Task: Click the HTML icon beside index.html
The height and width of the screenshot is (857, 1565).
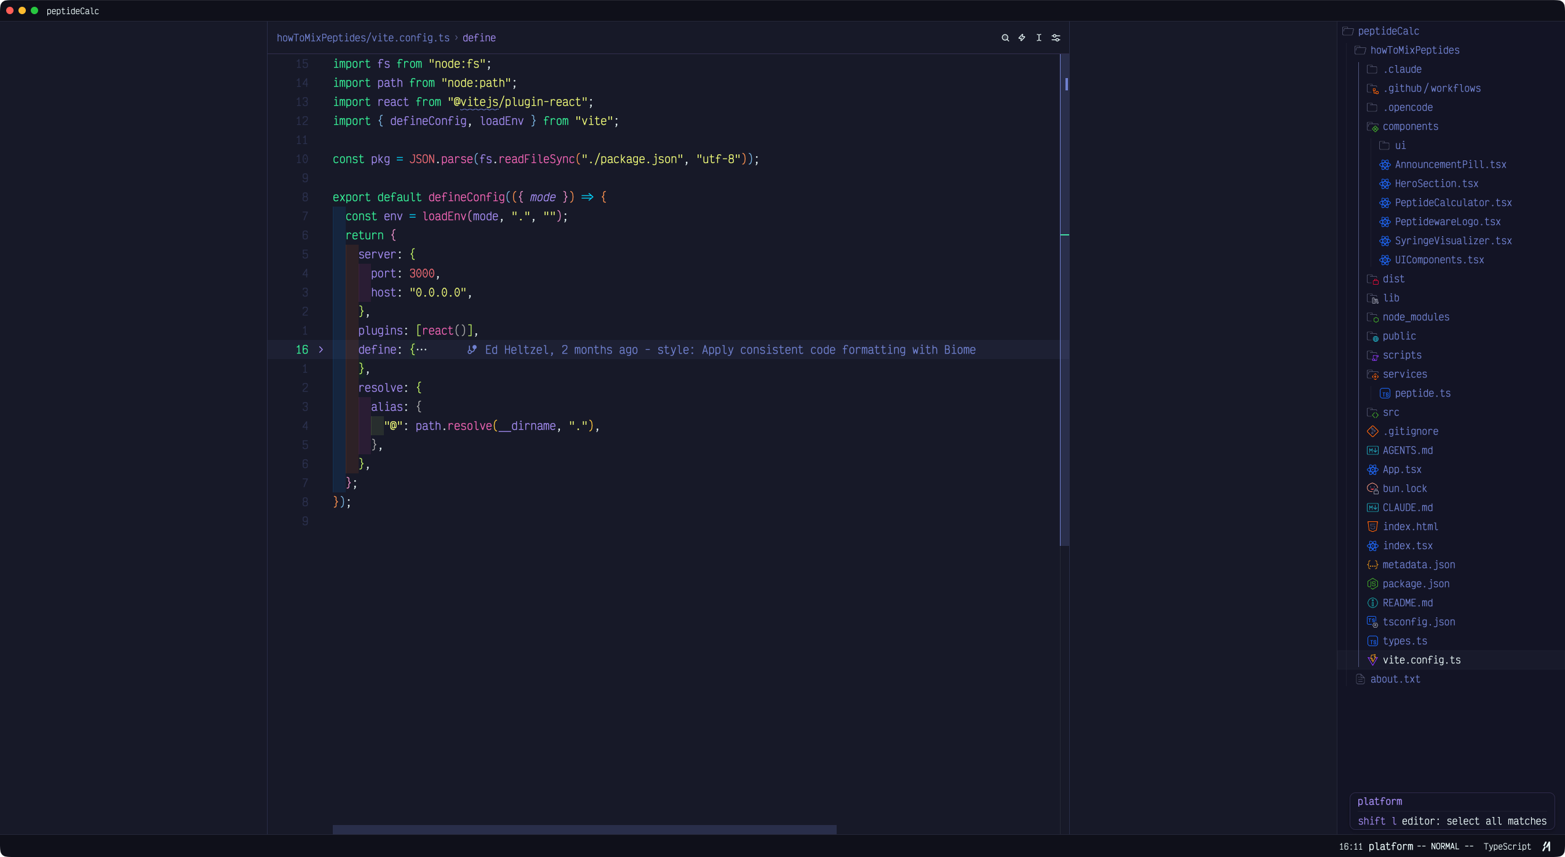Action: click(x=1372, y=526)
